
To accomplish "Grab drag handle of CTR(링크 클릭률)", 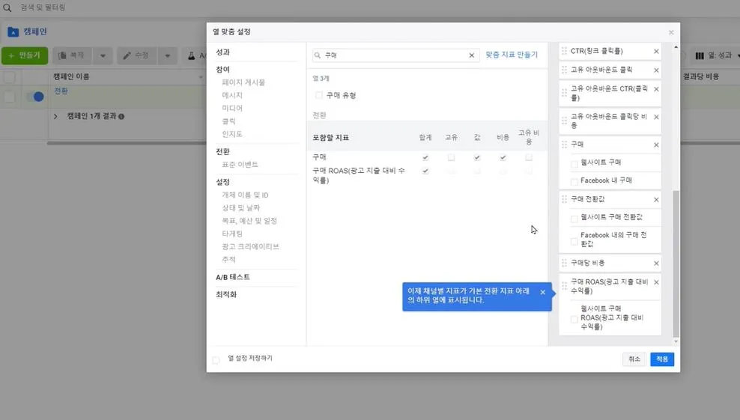I will click(565, 50).
